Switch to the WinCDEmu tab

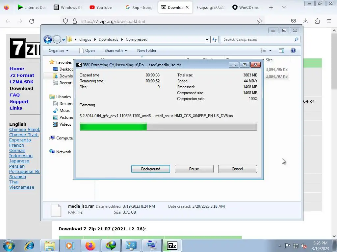click(x=246, y=7)
